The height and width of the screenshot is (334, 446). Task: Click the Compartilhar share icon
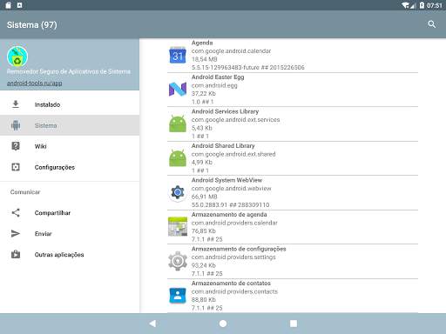tap(16, 213)
